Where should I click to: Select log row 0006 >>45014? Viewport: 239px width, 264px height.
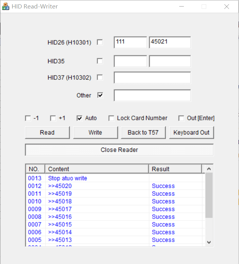115,232
